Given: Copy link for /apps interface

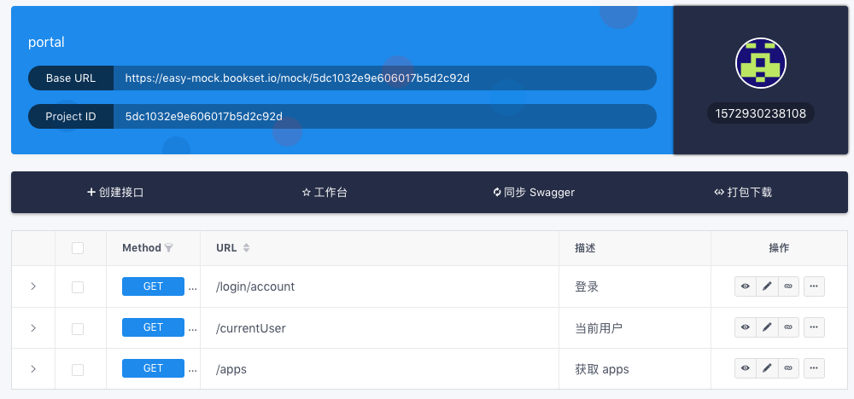Looking at the screenshot, I should (788, 368).
